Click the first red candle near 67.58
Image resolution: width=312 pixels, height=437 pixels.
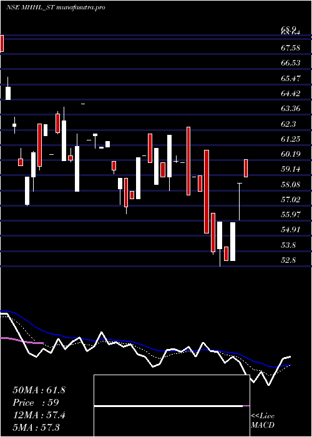2,43
